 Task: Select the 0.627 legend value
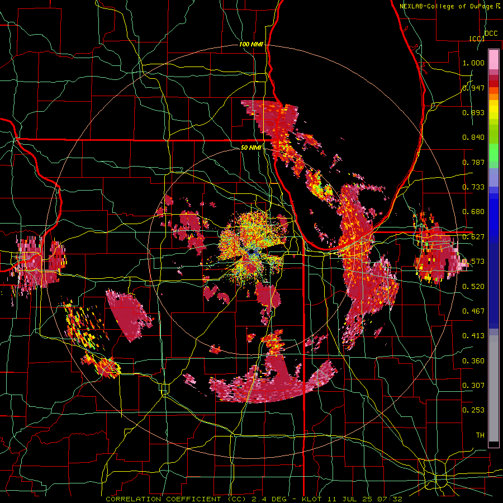(473, 237)
